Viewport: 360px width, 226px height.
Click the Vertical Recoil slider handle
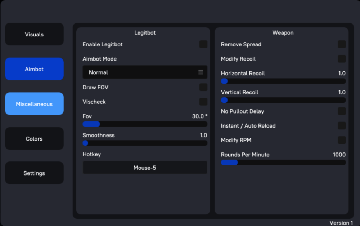tap(224, 100)
